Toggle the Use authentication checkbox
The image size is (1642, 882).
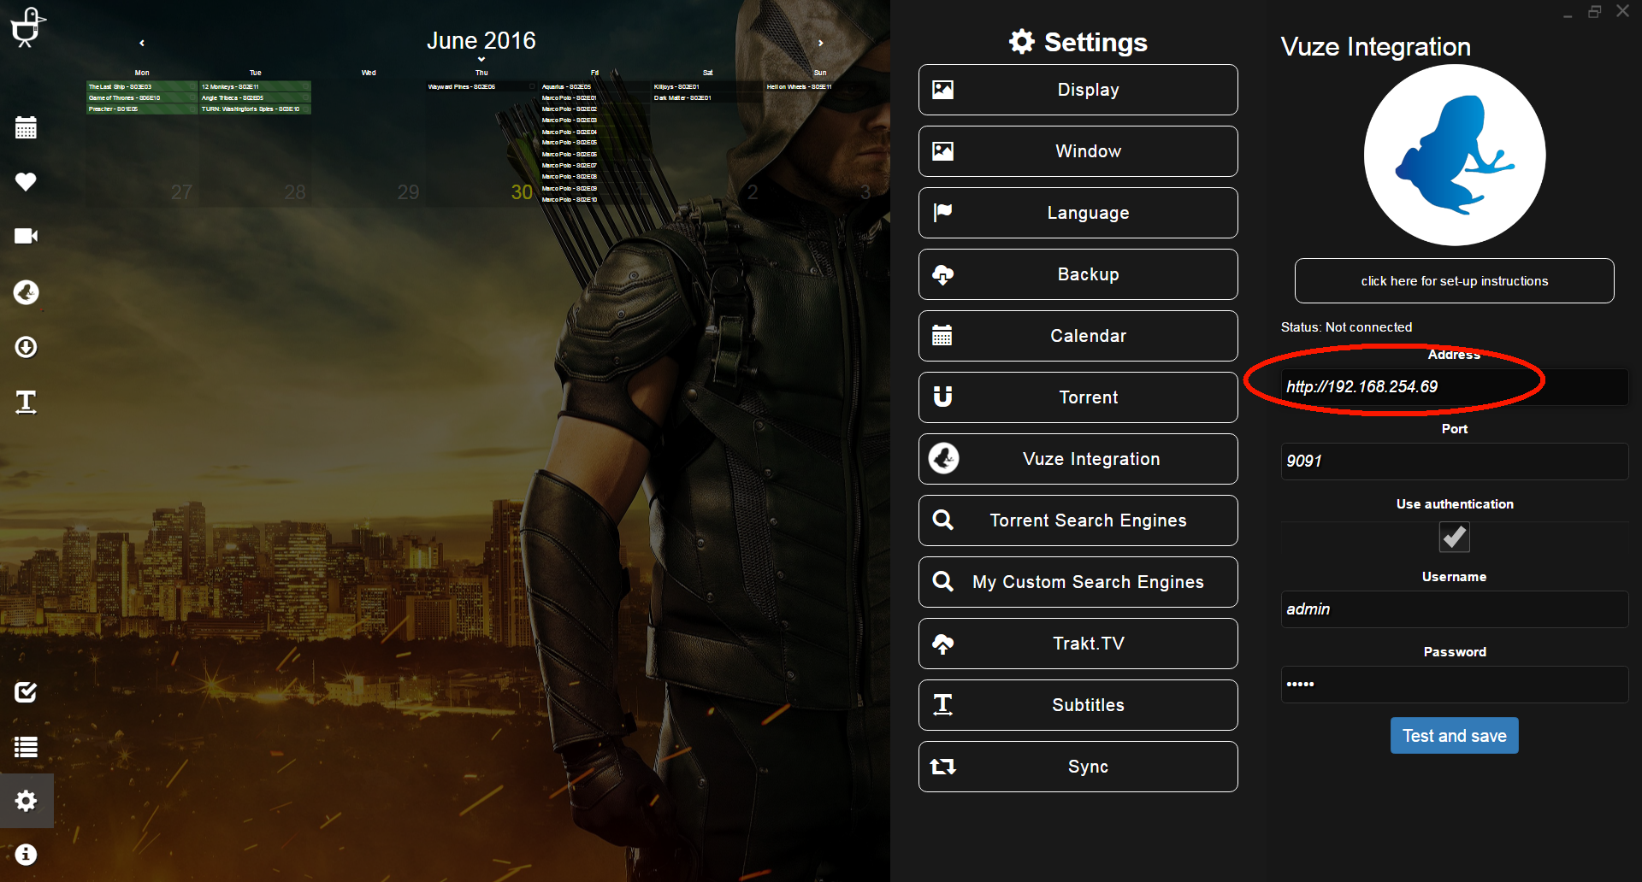(1454, 537)
